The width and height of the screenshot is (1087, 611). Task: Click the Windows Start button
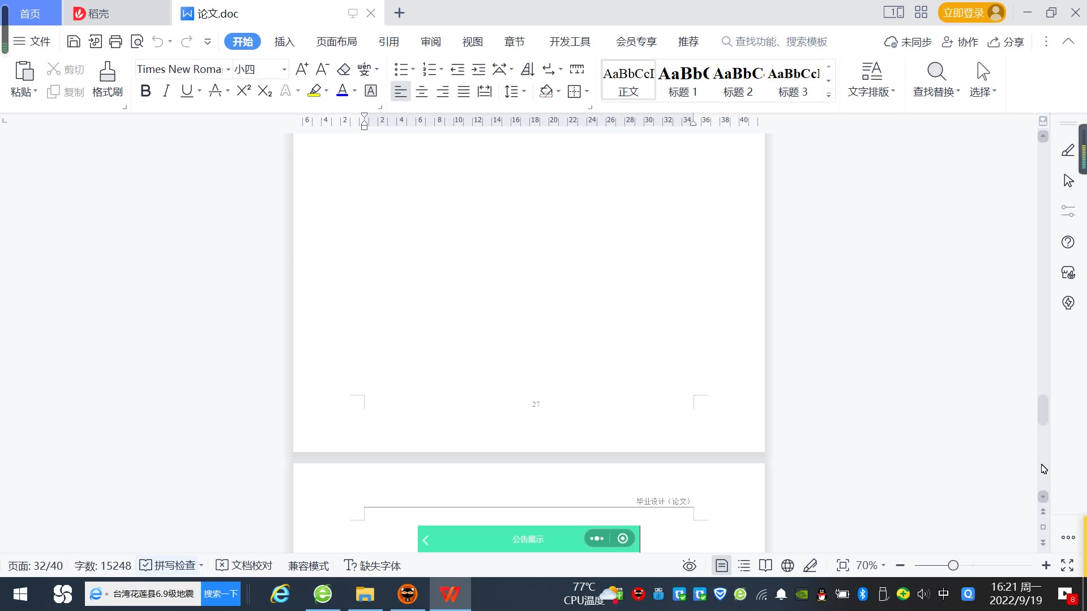point(20,594)
